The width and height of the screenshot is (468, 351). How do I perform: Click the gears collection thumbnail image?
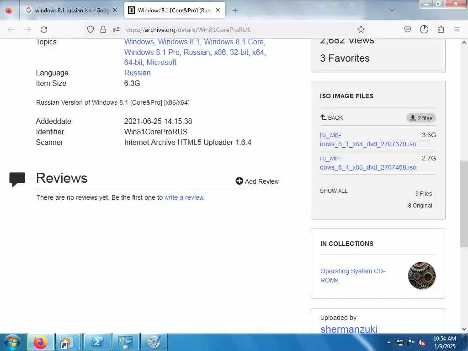pyautogui.click(x=422, y=276)
